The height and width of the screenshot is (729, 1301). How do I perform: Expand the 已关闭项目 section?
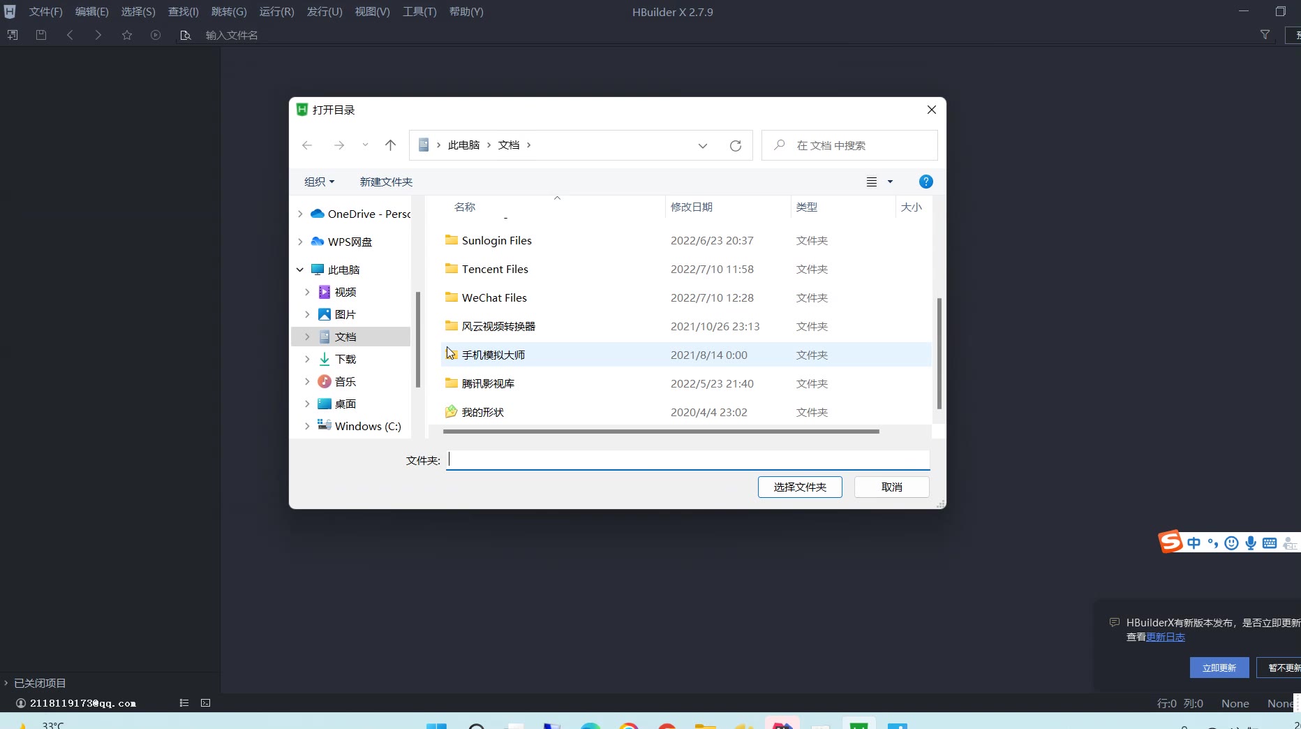click(x=6, y=683)
